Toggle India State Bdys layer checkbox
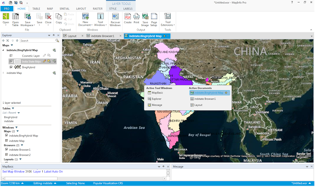315x187 pixels. [11, 61]
